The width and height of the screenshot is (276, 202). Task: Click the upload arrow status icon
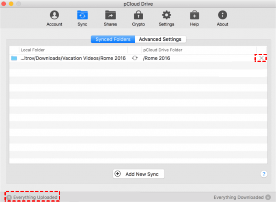9,198
